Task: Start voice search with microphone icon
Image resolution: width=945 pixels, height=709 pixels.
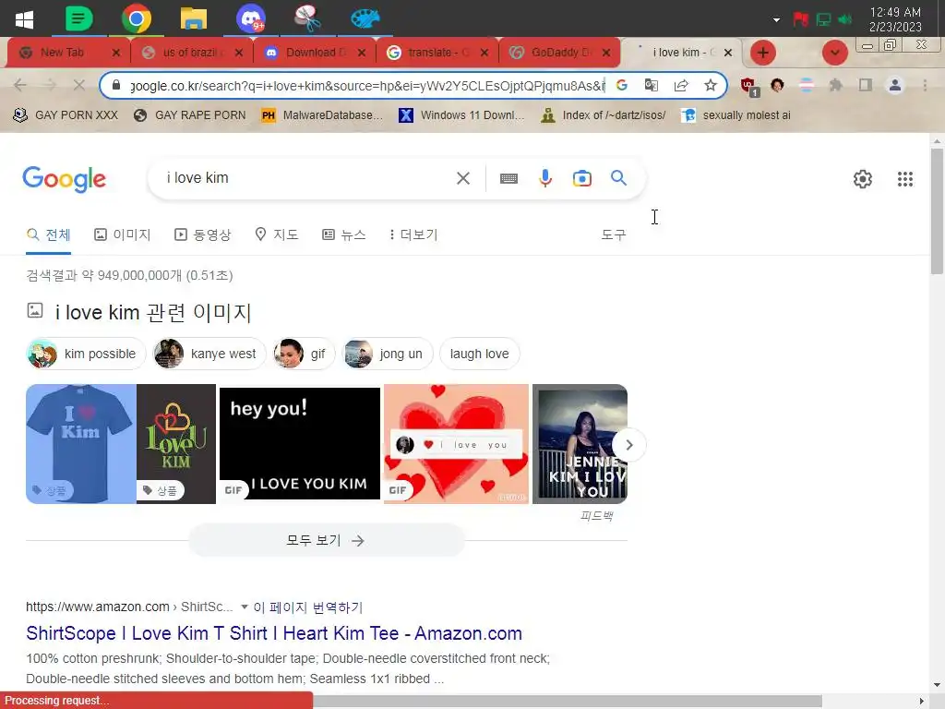Action: (544, 178)
